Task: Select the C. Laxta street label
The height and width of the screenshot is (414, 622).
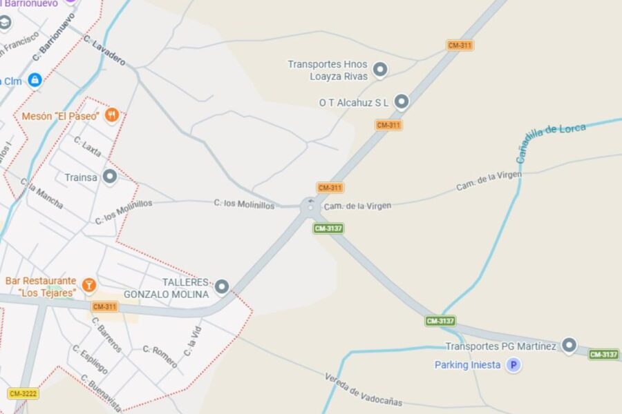Action: coord(88,146)
